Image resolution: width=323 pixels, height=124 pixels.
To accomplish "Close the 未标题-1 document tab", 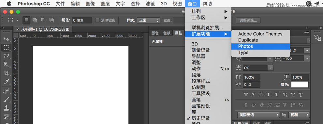I will coord(18,29).
